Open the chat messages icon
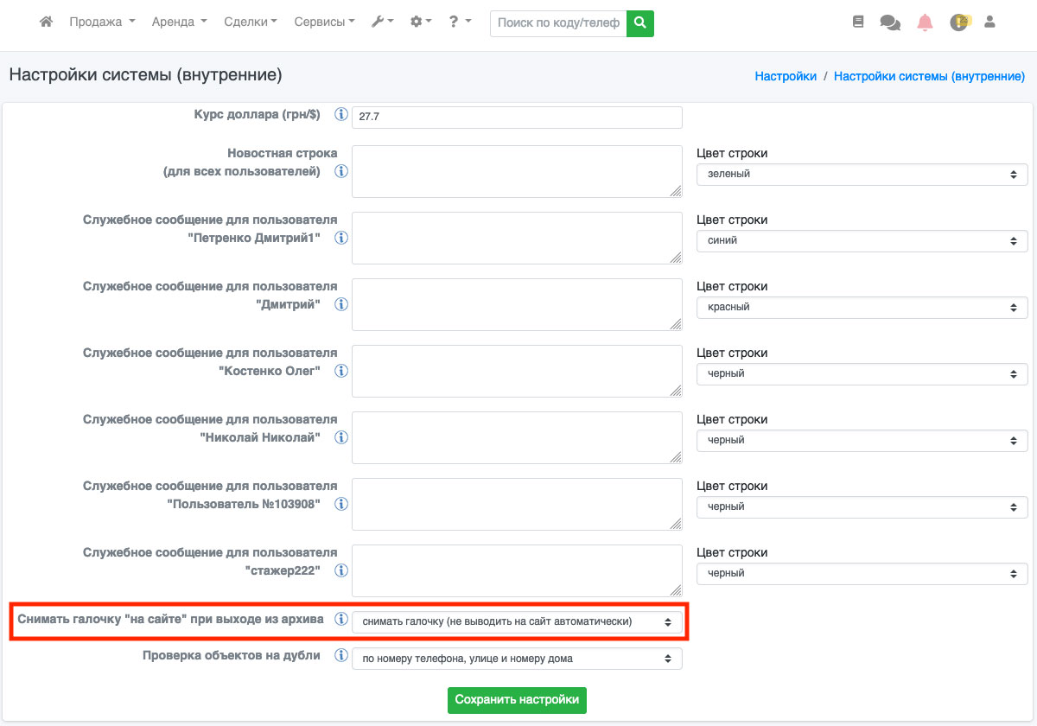 click(890, 22)
